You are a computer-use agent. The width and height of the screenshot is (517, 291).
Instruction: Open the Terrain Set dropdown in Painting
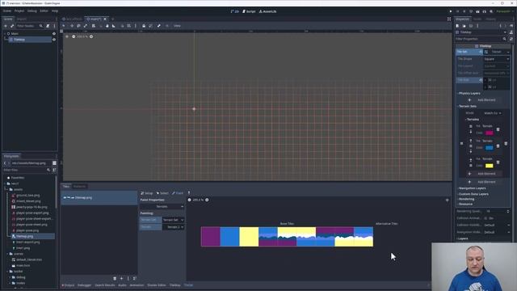tap(173, 220)
